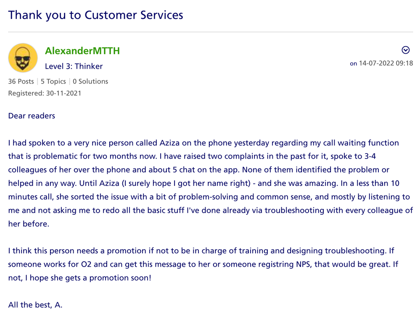This screenshot has height=323, width=420.
Task: Open the AlexanderMTTH username profile link
Action: (x=82, y=51)
